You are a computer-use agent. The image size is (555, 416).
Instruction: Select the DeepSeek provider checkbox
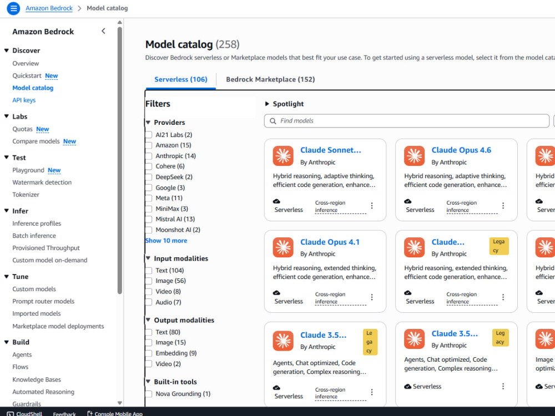coord(149,177)
